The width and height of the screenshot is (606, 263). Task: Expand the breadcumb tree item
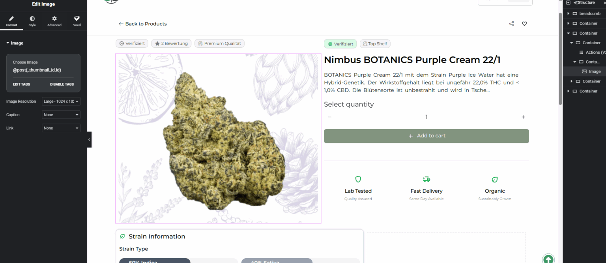pos(569,13)
